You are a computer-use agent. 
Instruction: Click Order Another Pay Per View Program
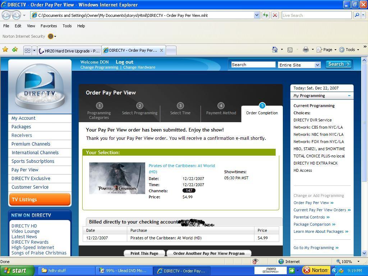209,253
